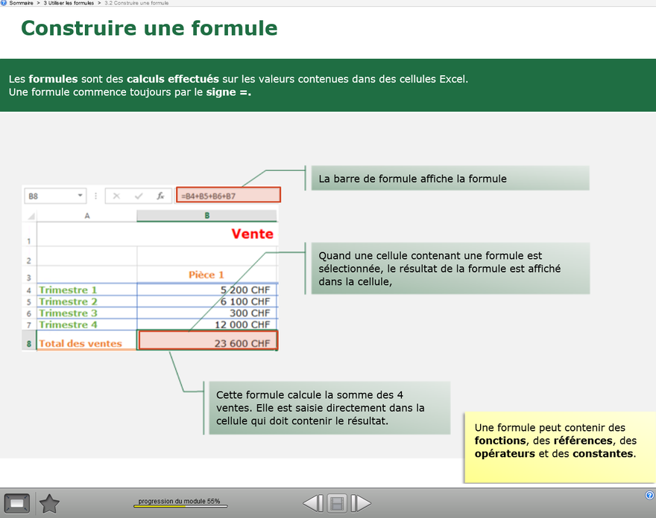
Task: Select '3.2 Construire une formule' breadcrumb item
Action: click(x=136, y=3)
